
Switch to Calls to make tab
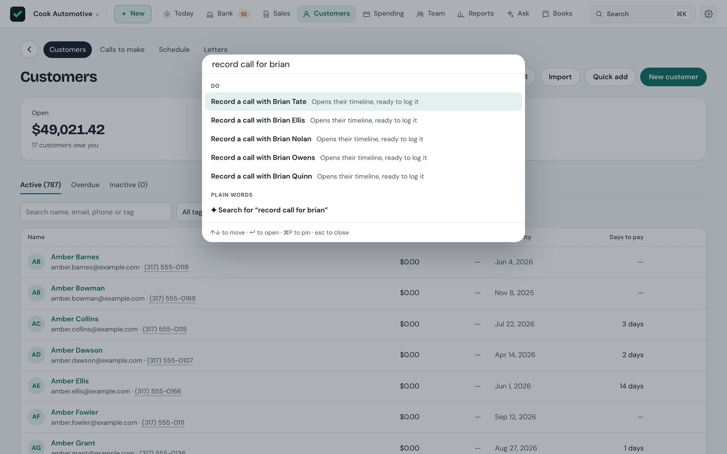pyautogui.click(x=122, y=49)
